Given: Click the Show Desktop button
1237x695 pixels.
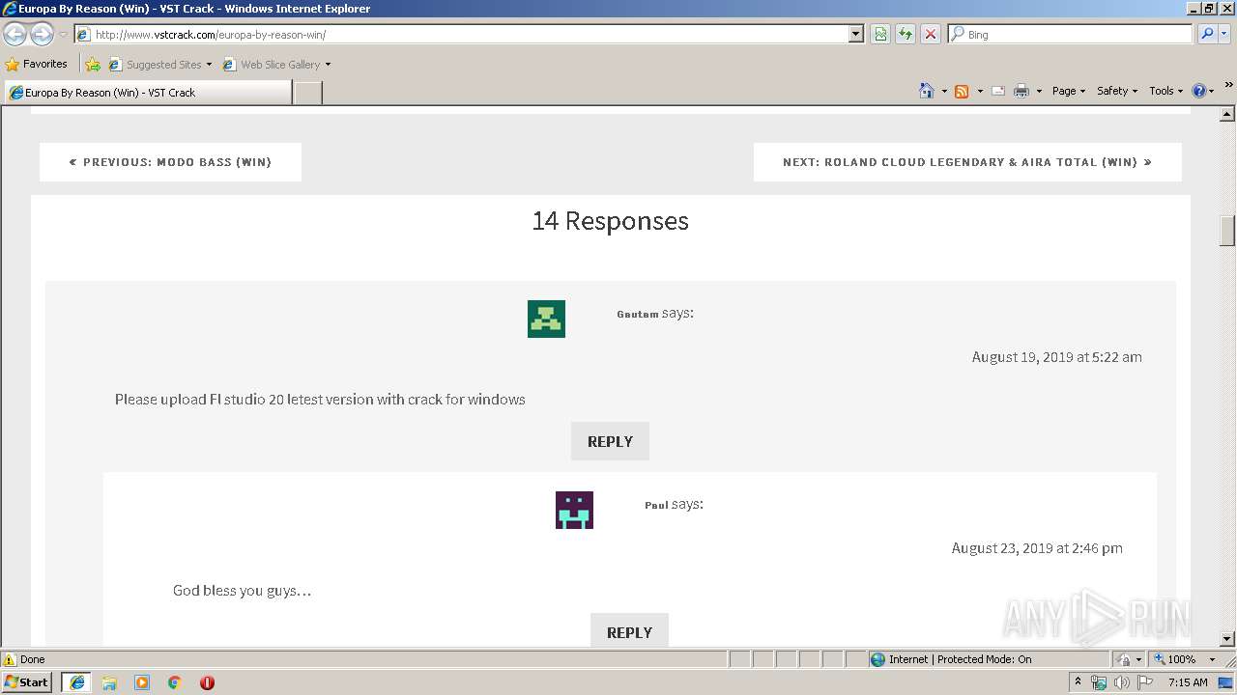Looking at the screenshot, I should point(1226,682).
